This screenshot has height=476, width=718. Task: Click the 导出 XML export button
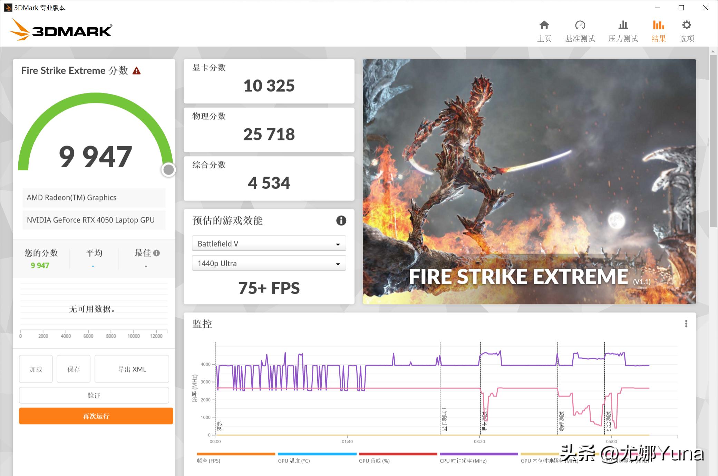tap(132, 369)
